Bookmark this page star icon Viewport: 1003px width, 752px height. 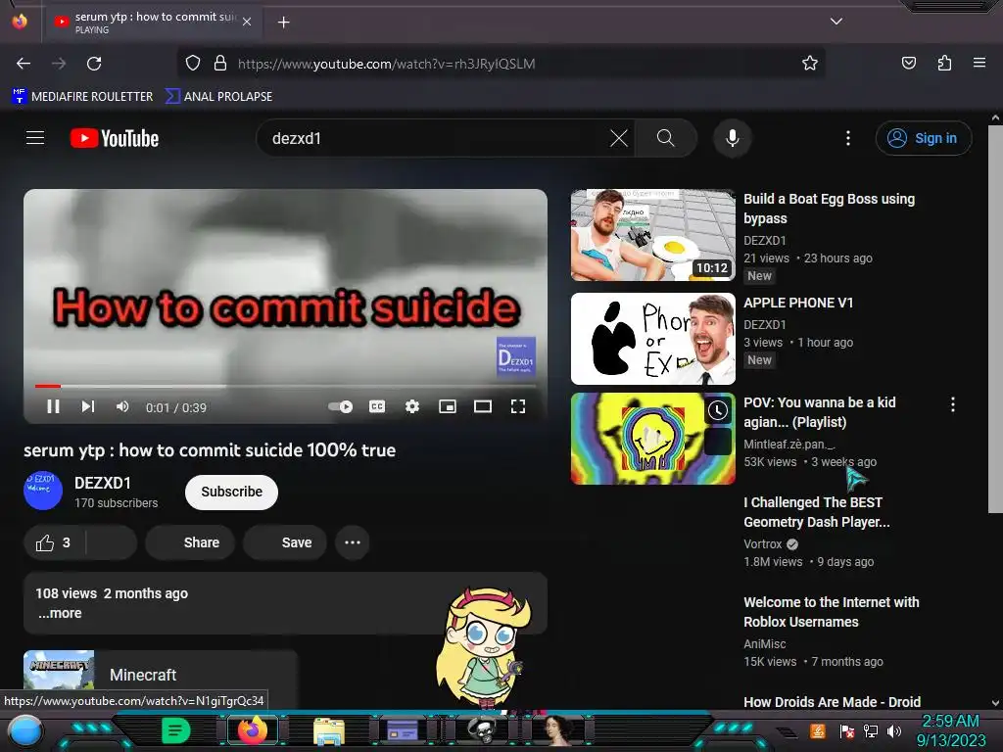coord(810,64)
